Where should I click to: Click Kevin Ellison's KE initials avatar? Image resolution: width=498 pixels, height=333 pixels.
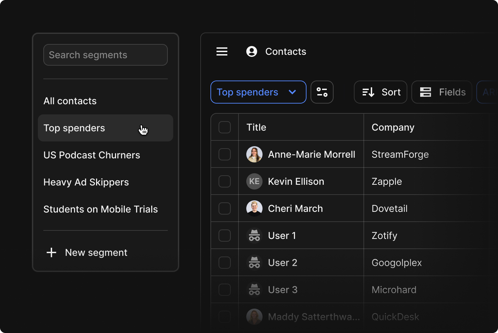(254, 181)
